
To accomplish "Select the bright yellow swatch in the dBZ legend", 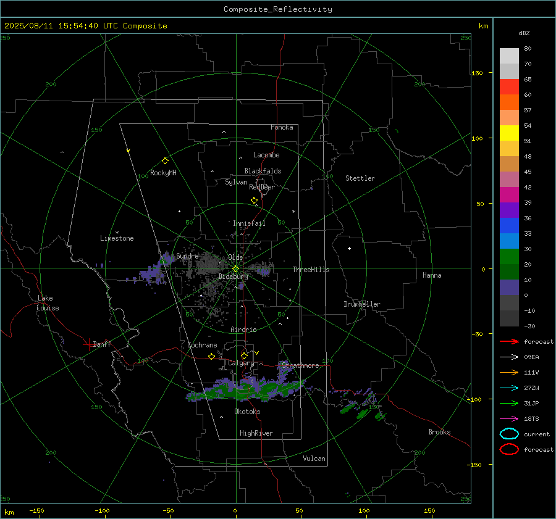I will [509, 133].
